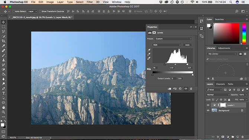This screenshot has height=140, width=249.
Task: Switch to the Swatches tab
Action: tap(219, 19)
